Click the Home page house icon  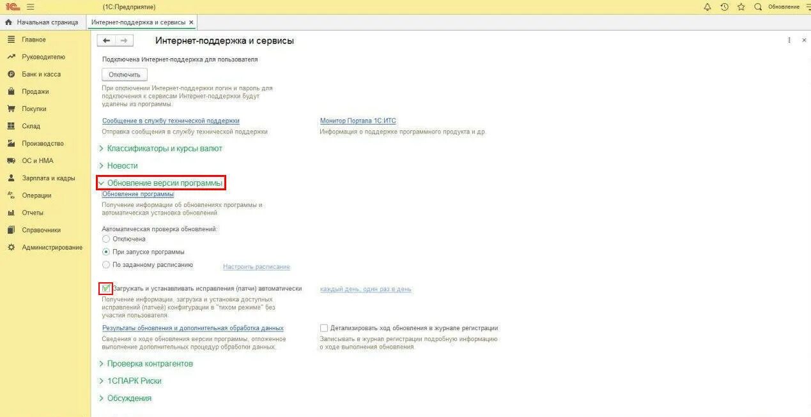[8, 22]
